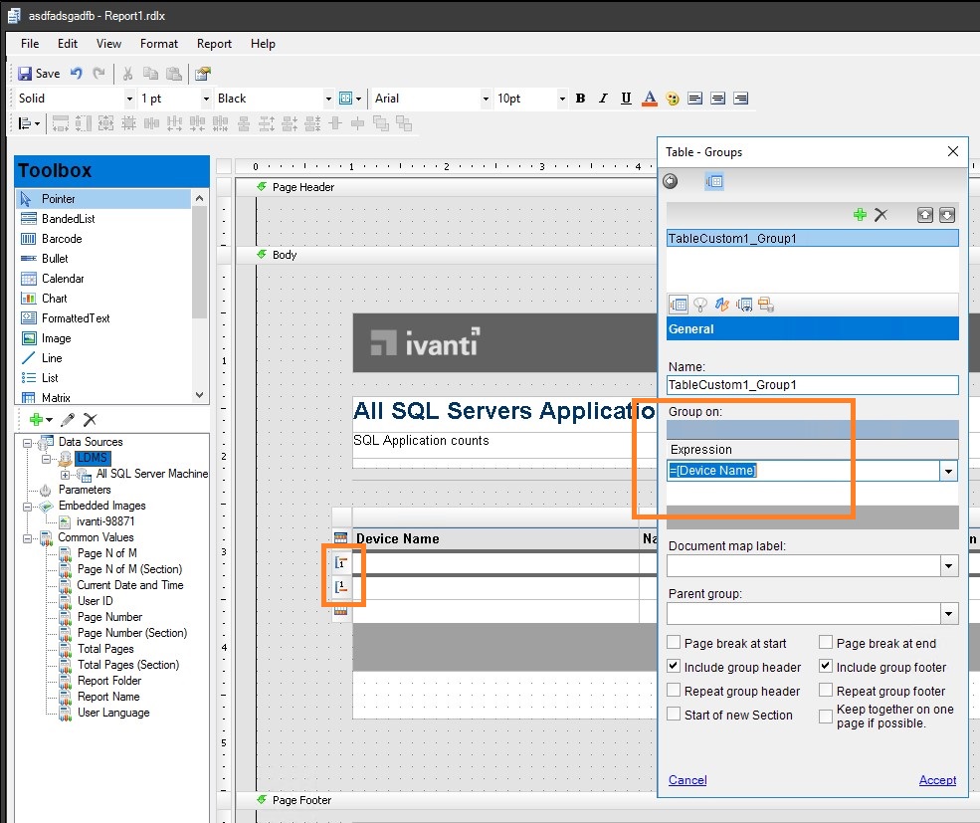Enable Repeat group header
980x823 pixels.
pyautogui.click(x=673, y=691)
